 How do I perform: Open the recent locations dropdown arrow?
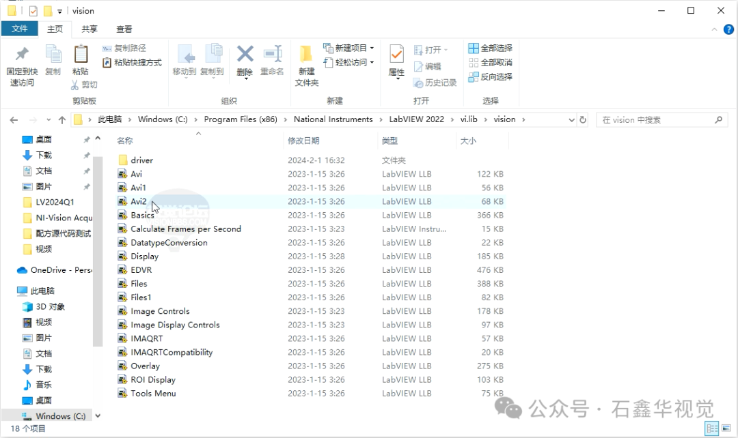point(49,120)
